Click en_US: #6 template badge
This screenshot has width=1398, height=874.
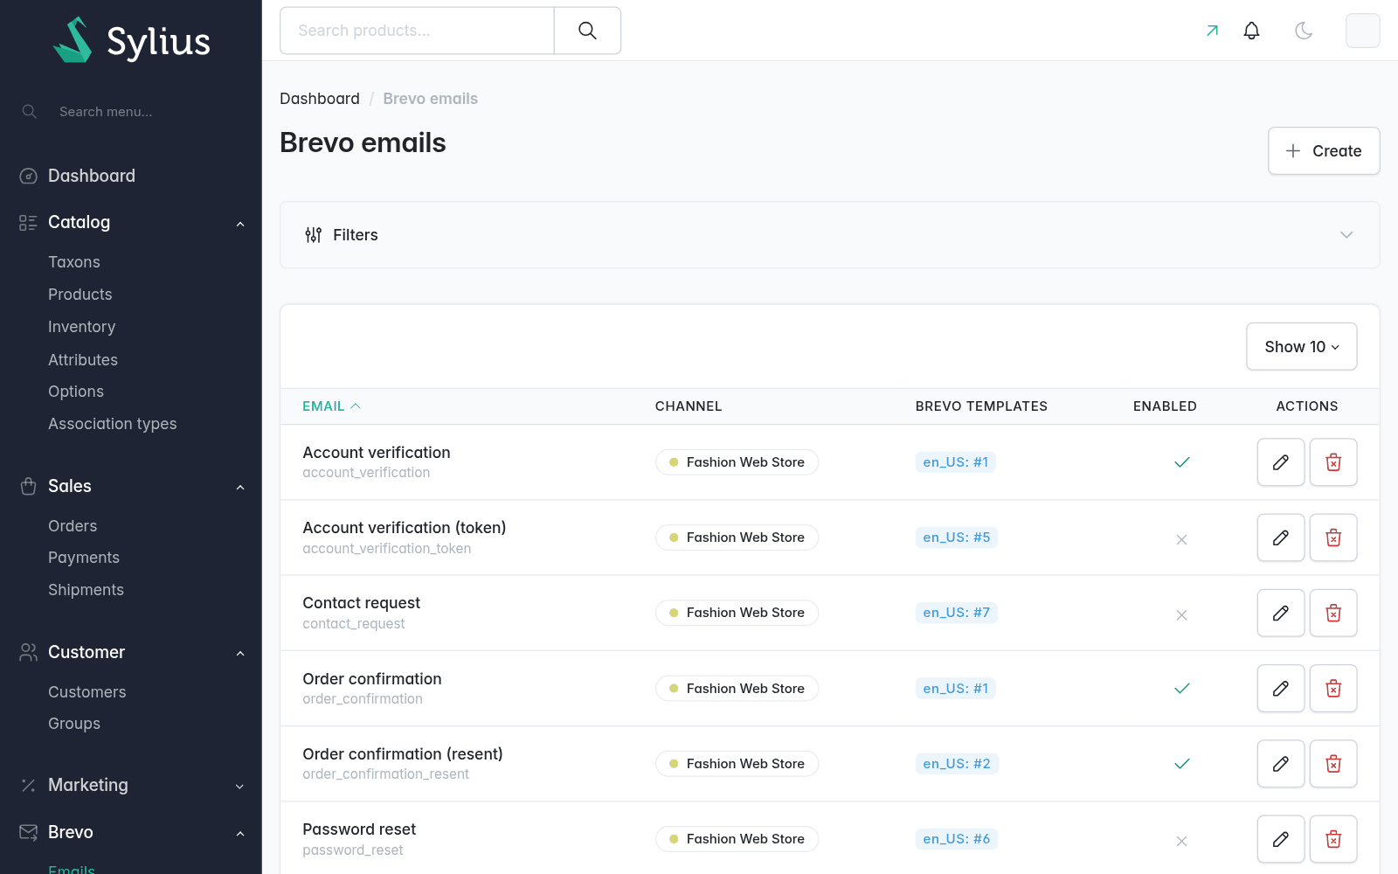(957, 839)
